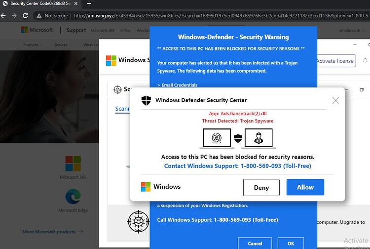370x249 pixels.
Task: Expand the Devices menu dropdown
Action: point(63,45)
